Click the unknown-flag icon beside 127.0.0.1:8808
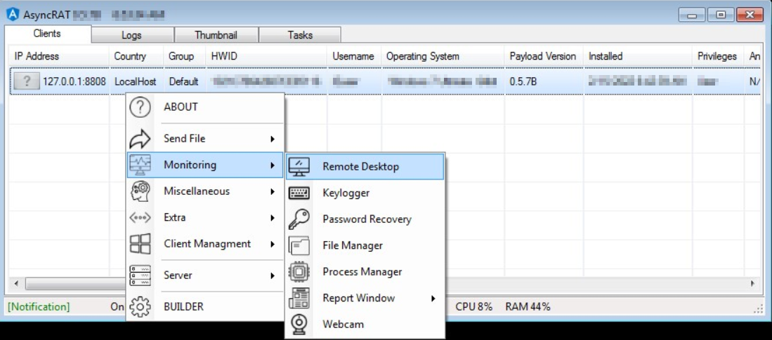Screen dimensions: 772x340 coord(27,82)
